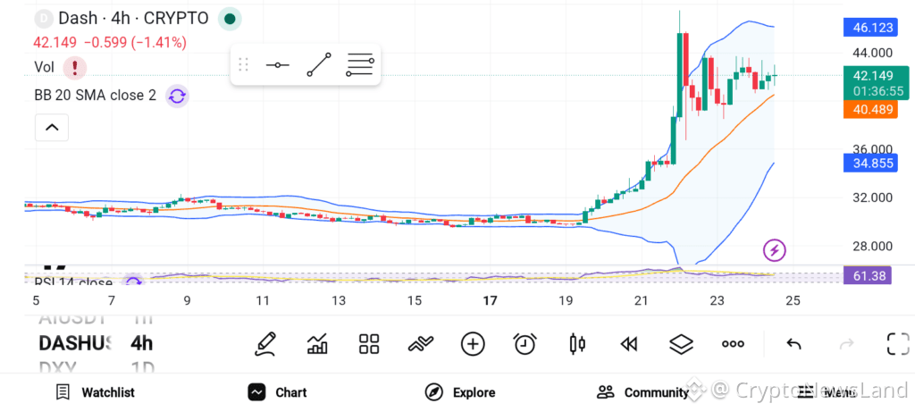
Task: Collapse the indicator legend with the chevron
Action: [52, 127]
